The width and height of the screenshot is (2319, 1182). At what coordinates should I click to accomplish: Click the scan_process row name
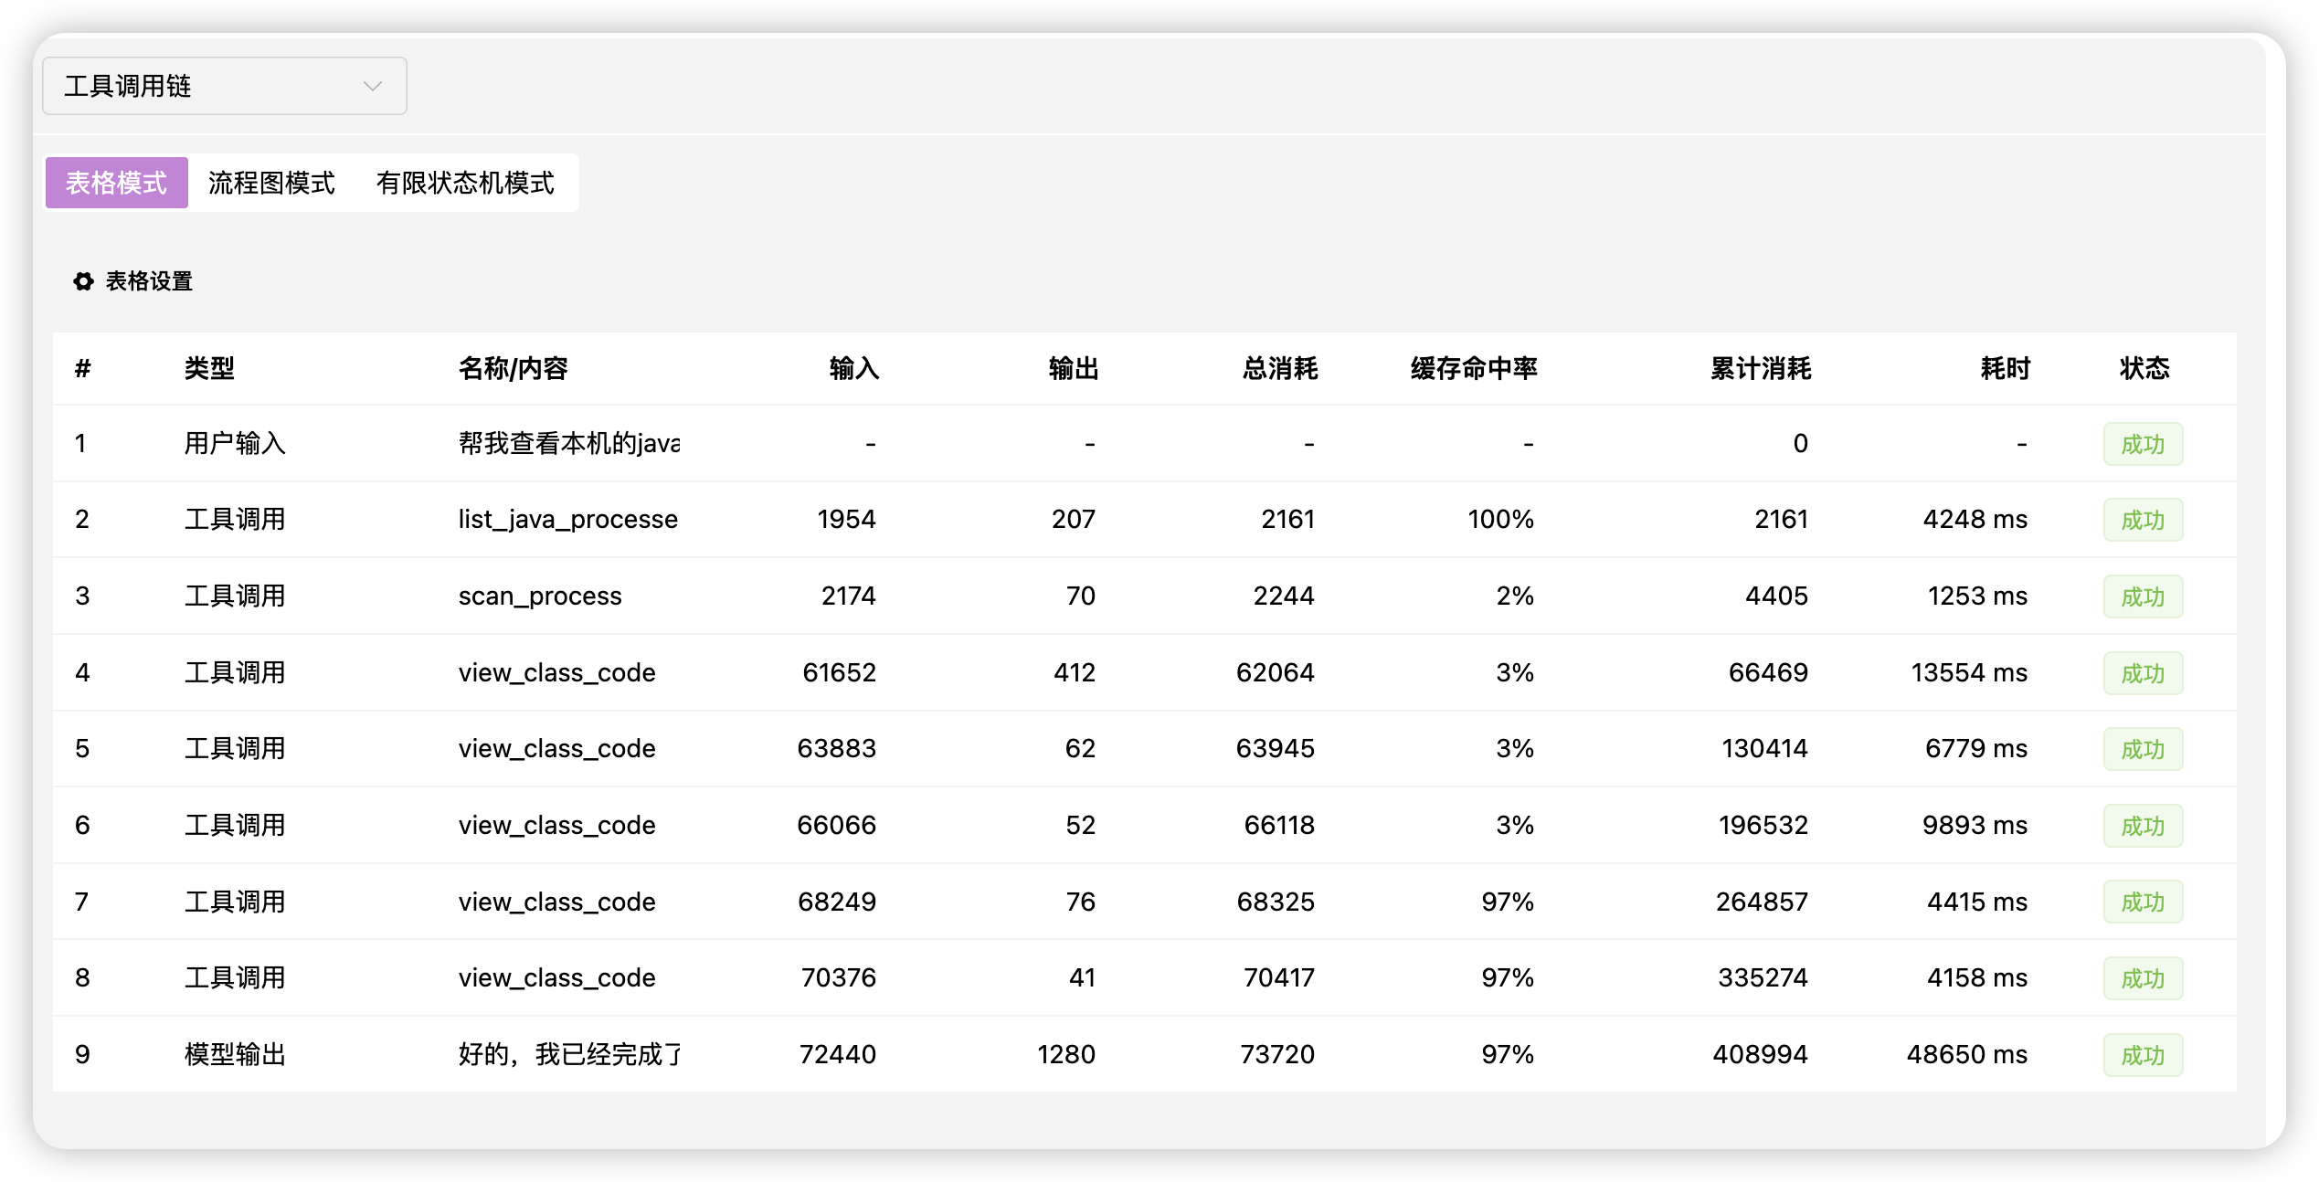tap(539, 596)
